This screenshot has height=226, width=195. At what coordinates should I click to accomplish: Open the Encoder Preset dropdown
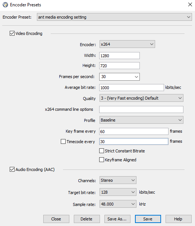pyautogui.click(x=114, y=17)
